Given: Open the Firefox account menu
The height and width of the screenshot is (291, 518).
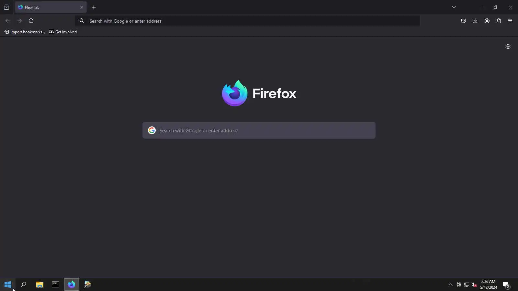Looking at the screenshot, I should (487, 21).
